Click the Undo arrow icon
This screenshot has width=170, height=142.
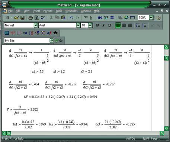pos(71,18)
